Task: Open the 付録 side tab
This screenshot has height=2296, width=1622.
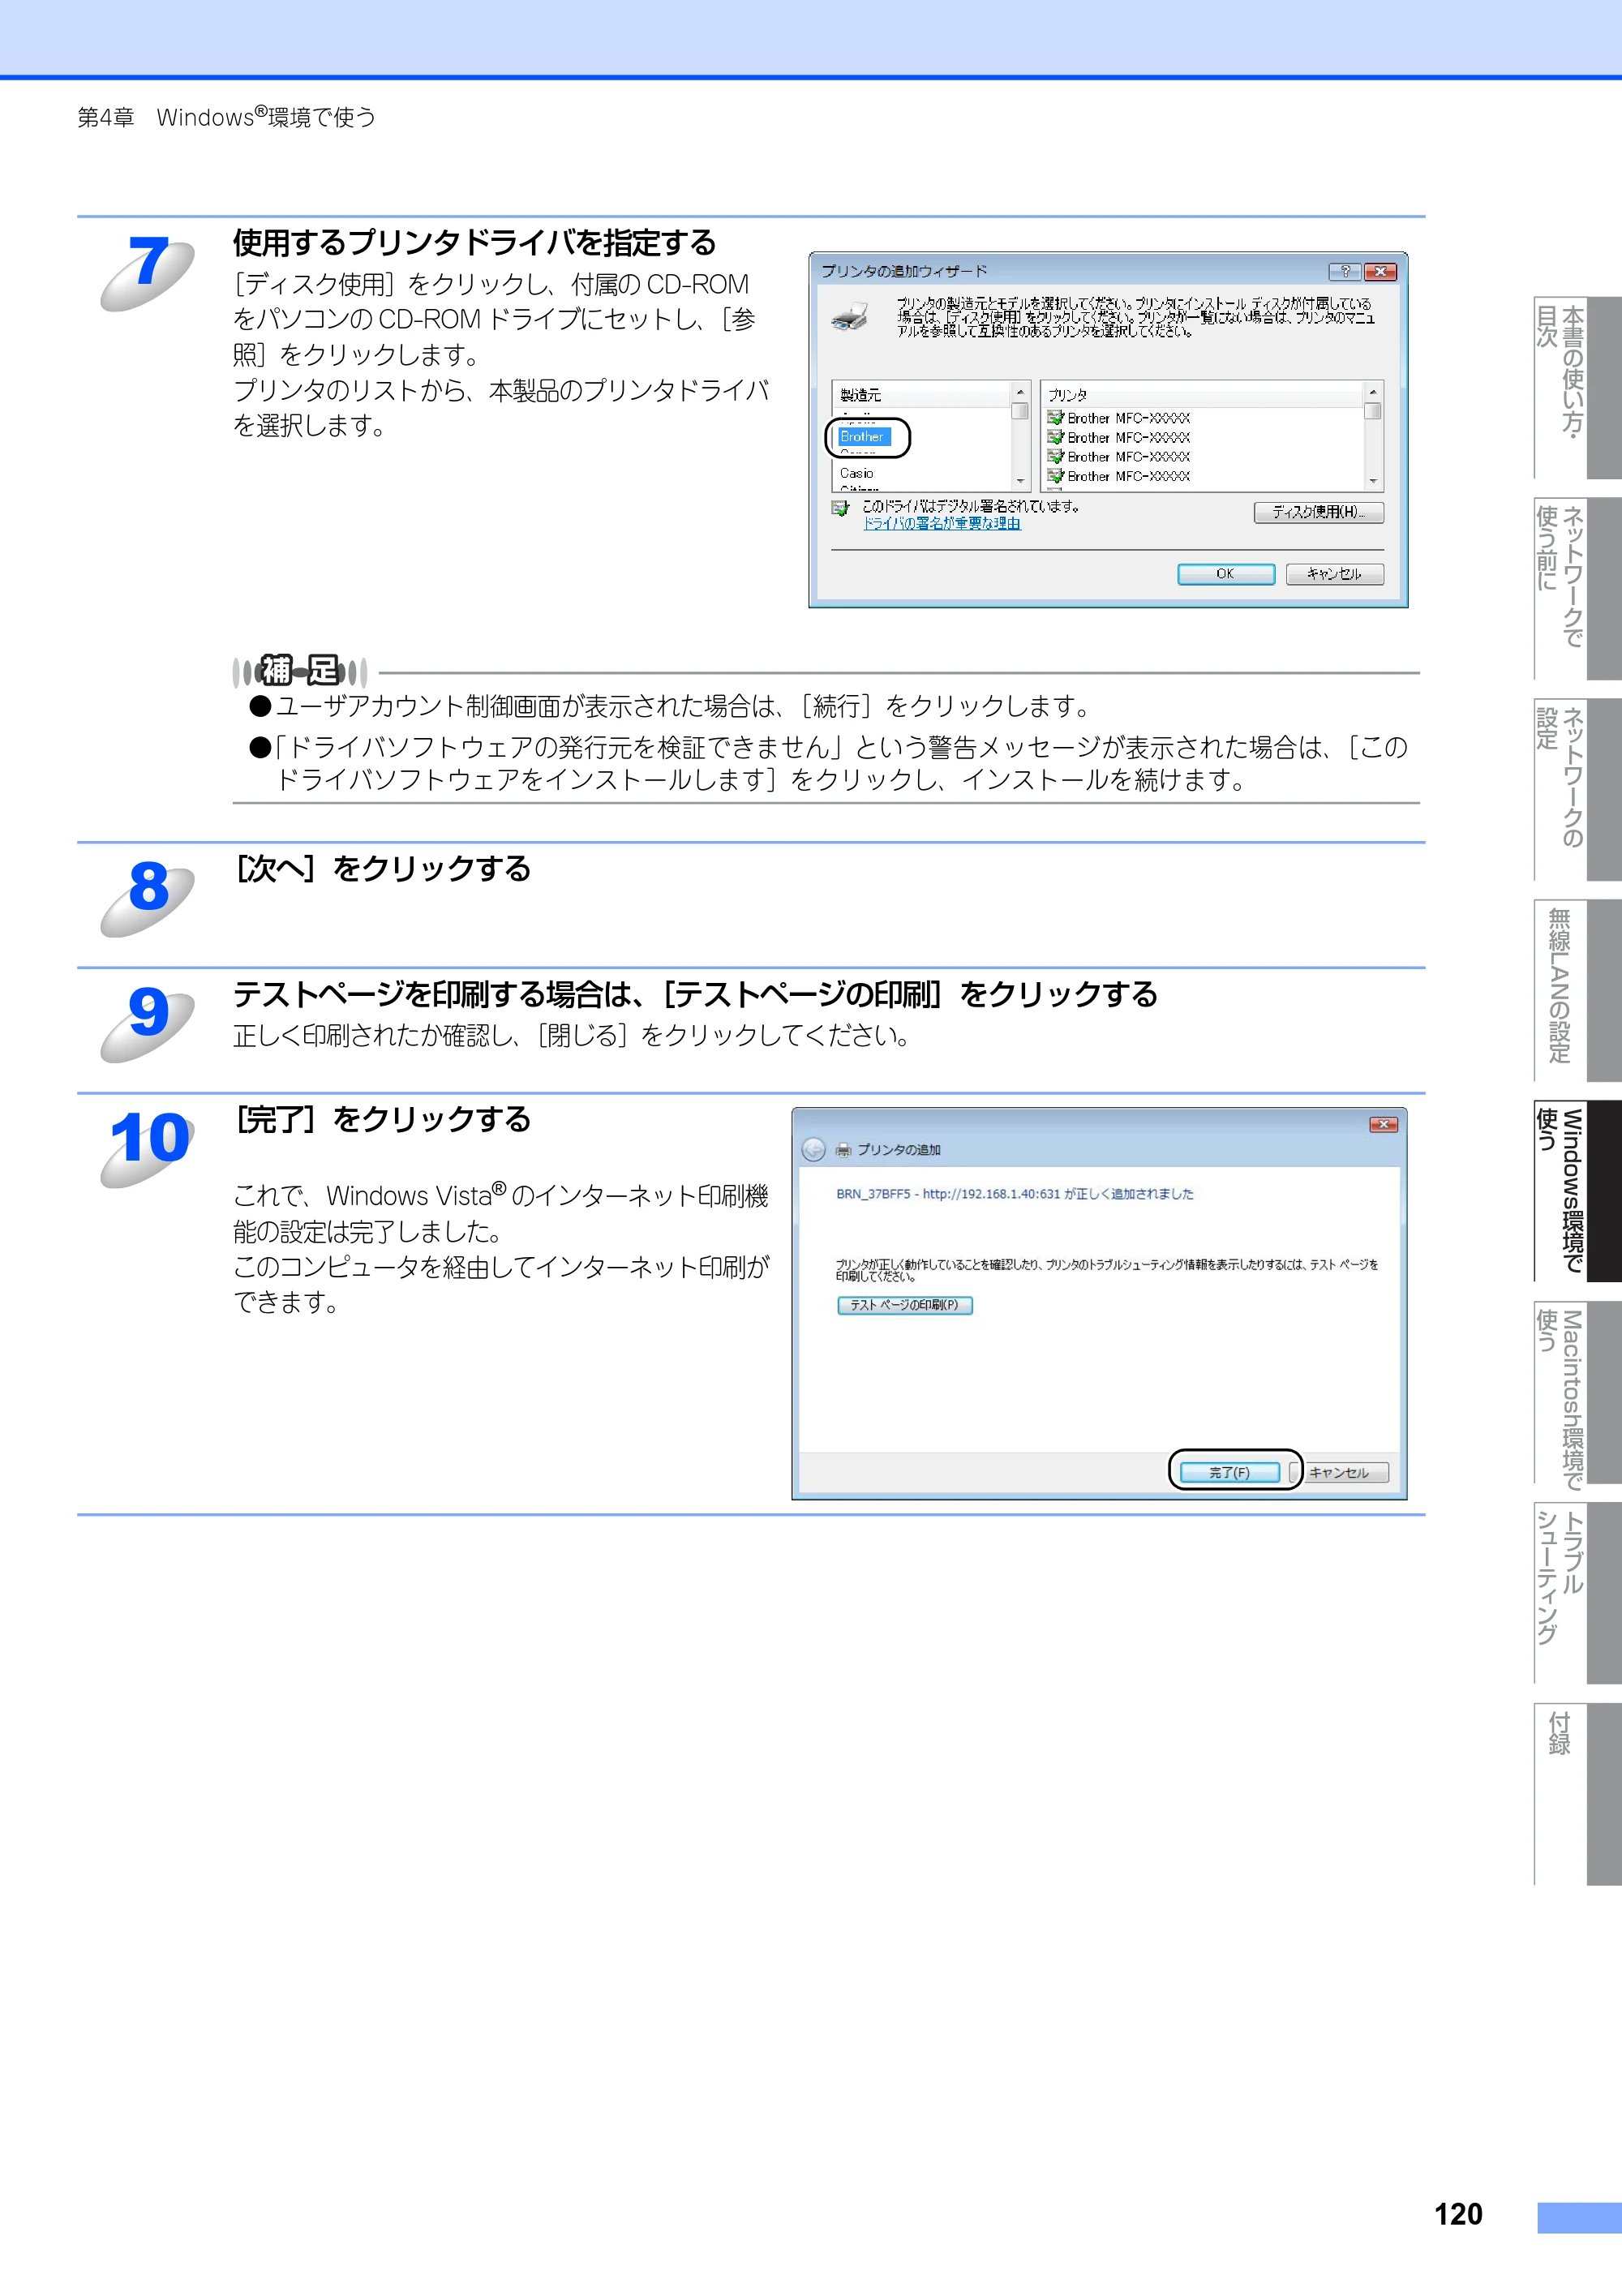Action: [1577, 1794]
